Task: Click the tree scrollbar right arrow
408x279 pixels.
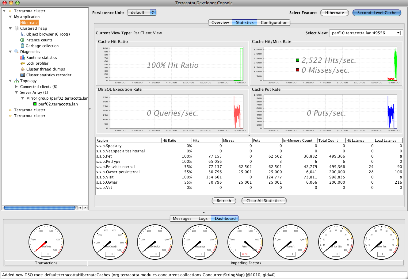Action: (86, 208)
